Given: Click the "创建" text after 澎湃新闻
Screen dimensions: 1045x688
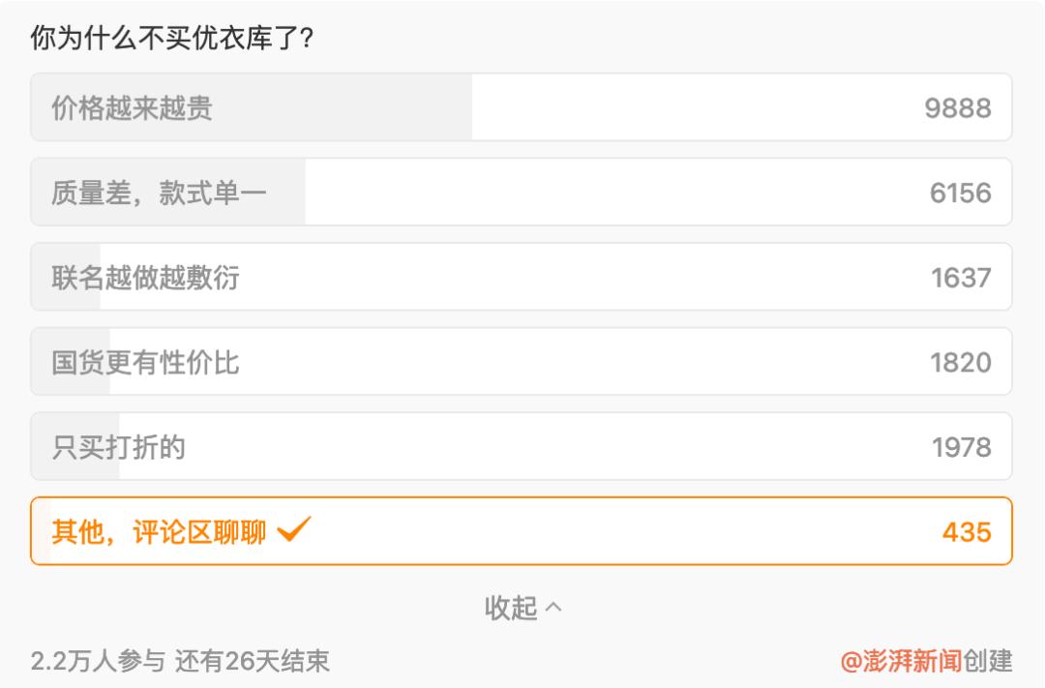Looking at the screenshot, I should pyautogui.click(x=988, y=661).
